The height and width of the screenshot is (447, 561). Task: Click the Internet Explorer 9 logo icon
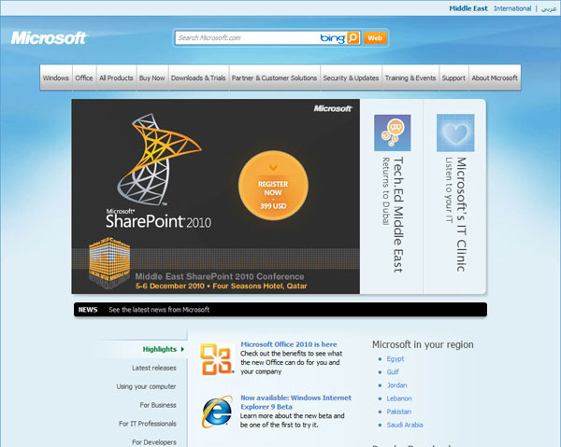[x=217, y=412]
